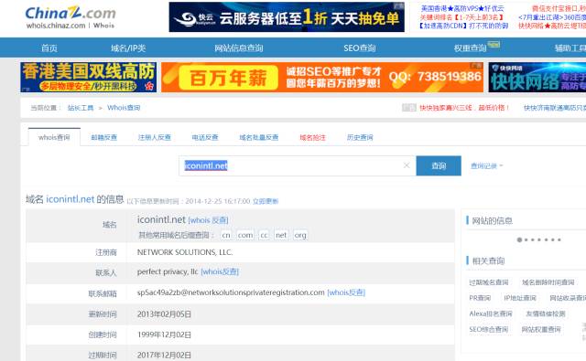
Task: Click the 过期域名查询 related link
Action: (x=488, y=282)
